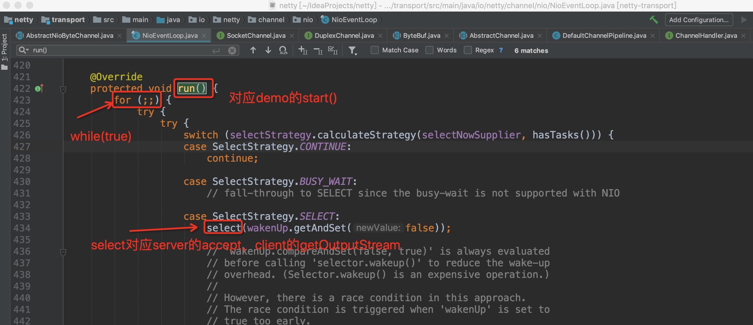Click the green Build project hammer
Image resolution: width=753 pixels, height=325 pixels.
tap(653, 19)
